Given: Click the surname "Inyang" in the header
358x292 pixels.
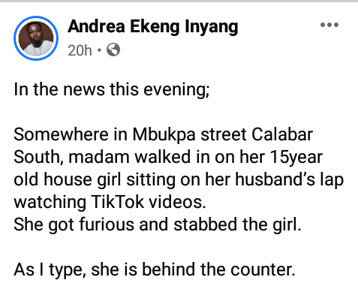Looking at the screenshot, I should coord(212,27).
